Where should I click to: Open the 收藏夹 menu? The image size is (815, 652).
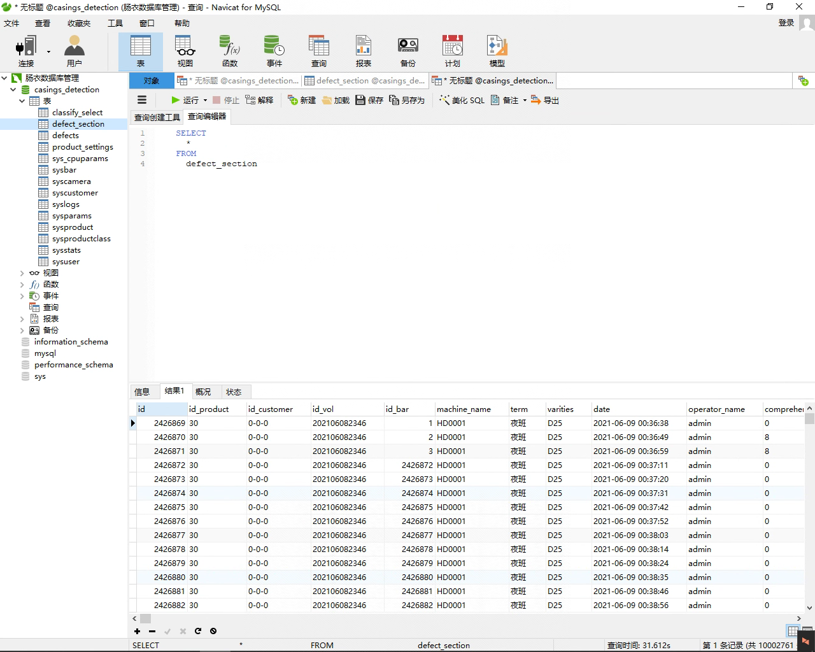pyautogui.click(x=79, y=23)
